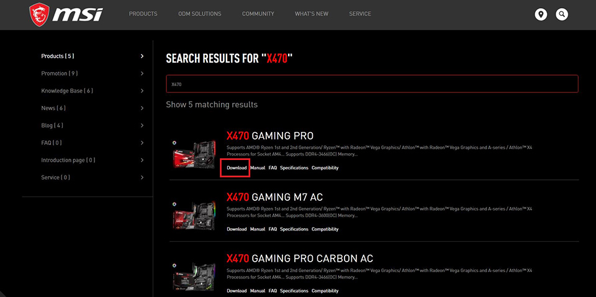This screenshot has width=596, height=297.
Task: Click Manual for X470 GAMING PRO CARBON AC
Action: pyautogui.click(x=258, y=291)
